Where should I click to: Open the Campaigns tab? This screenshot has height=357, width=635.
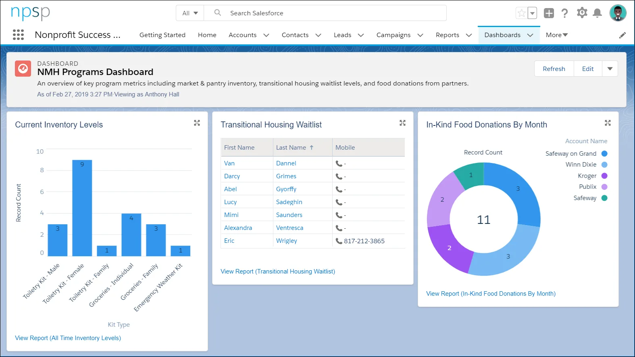[x=393, y=35]
